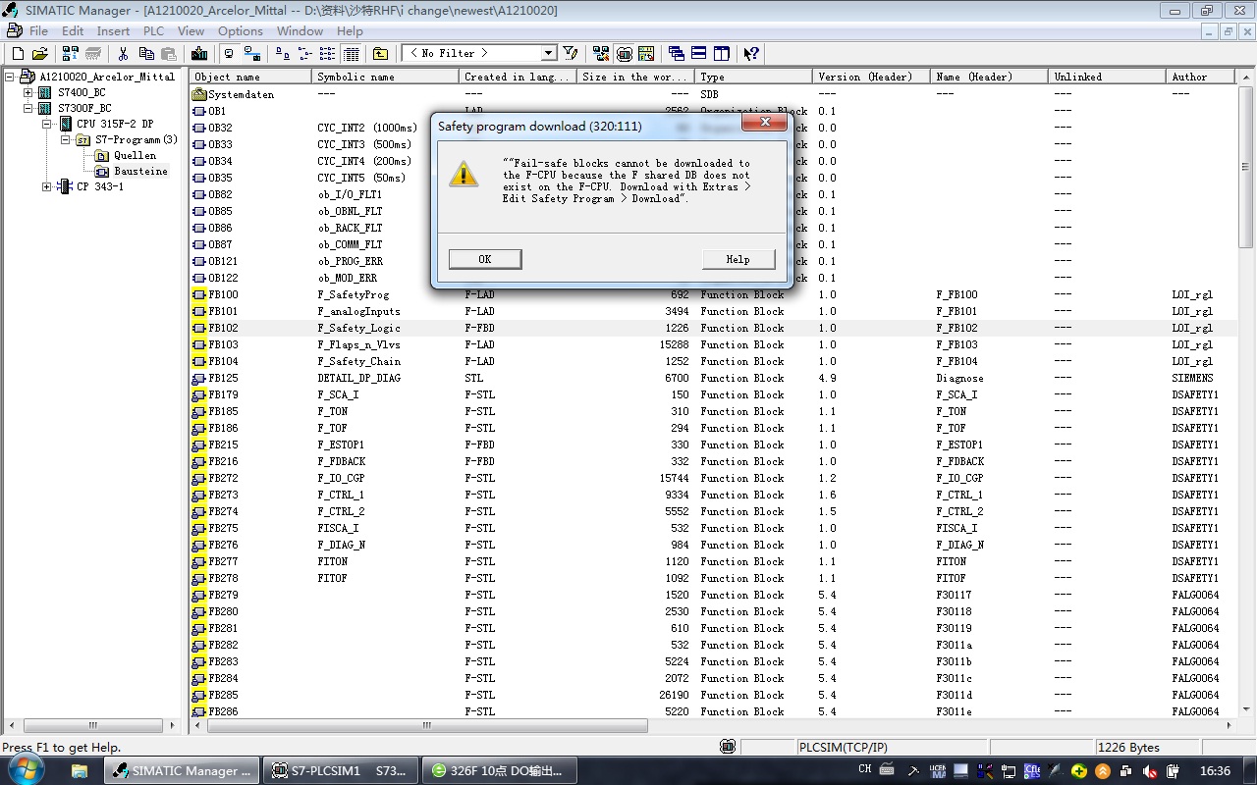Viewport: 1257px width, 785px height.
Task: Expand the S7400_BC station node
Action: coord(28,92)
